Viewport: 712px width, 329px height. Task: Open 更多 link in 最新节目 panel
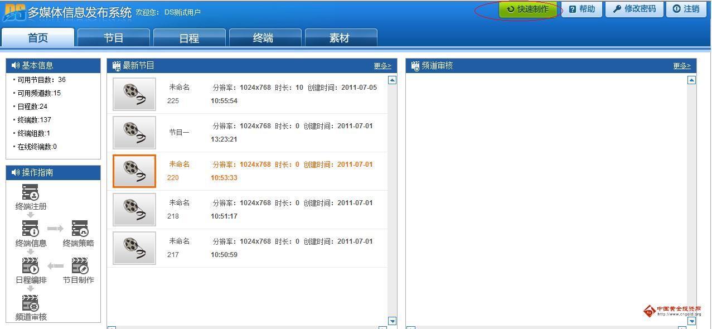pos(382,66)
